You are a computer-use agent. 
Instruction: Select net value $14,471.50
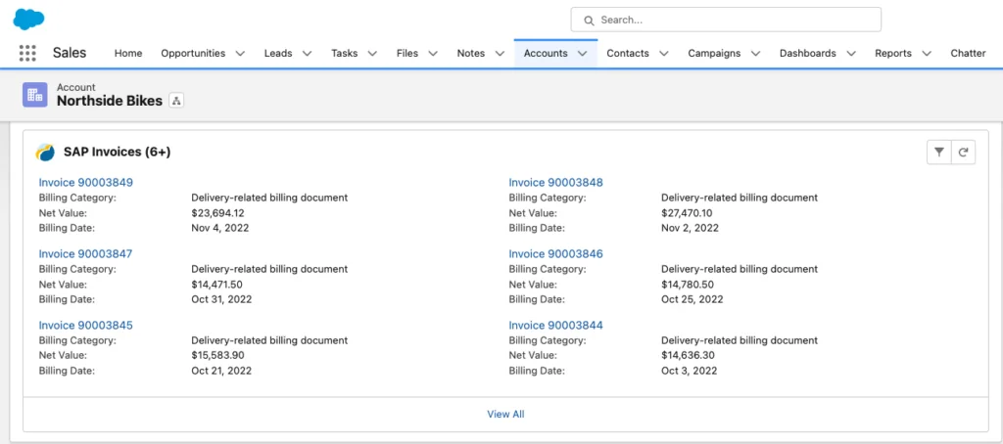click(216, 285)
